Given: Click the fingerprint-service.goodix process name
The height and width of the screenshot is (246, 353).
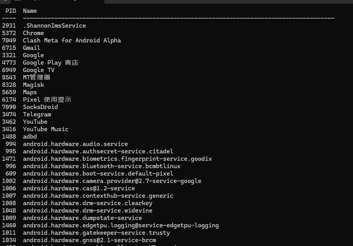Looking at the screenshot, I should coord(117,159).
